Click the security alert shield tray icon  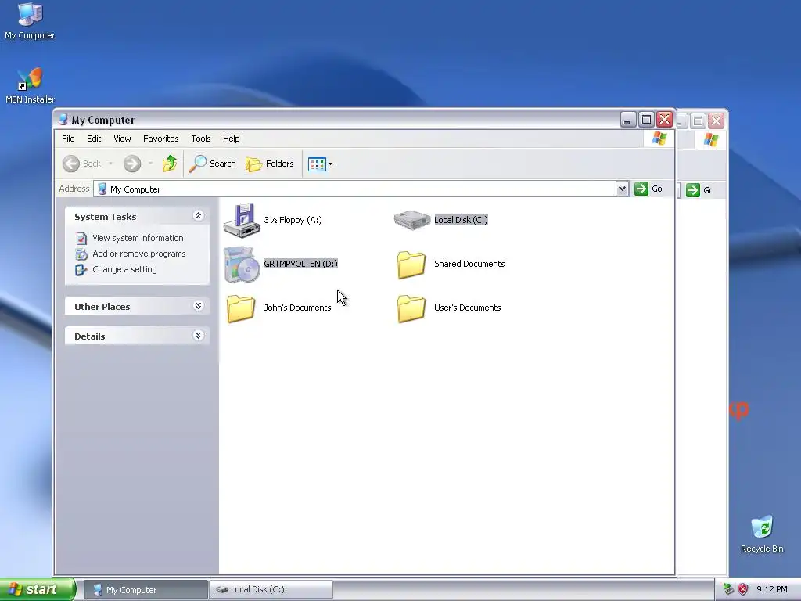point(743,589)
